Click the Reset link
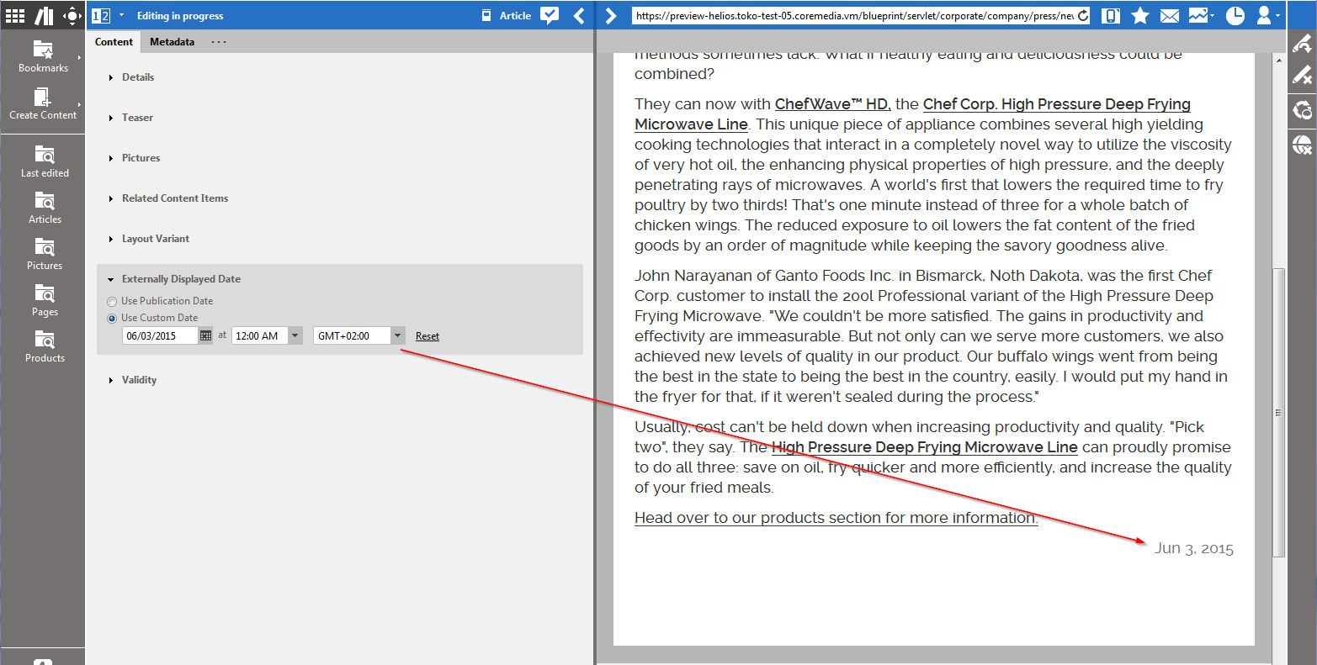Screen dimensions: 1317x665 pos(427,336)
